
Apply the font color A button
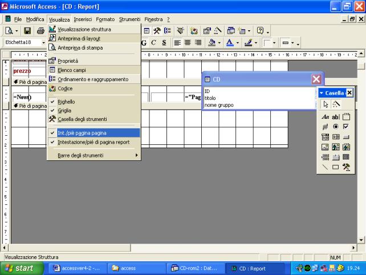pyautogui.click(x=230, y=43)
